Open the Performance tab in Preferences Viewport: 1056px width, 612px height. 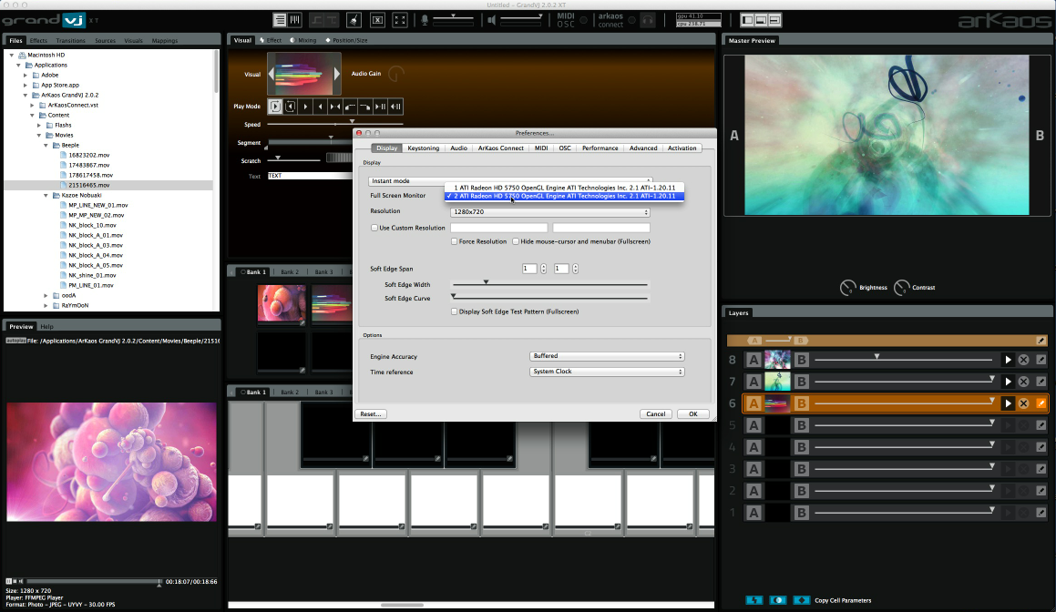600,148
